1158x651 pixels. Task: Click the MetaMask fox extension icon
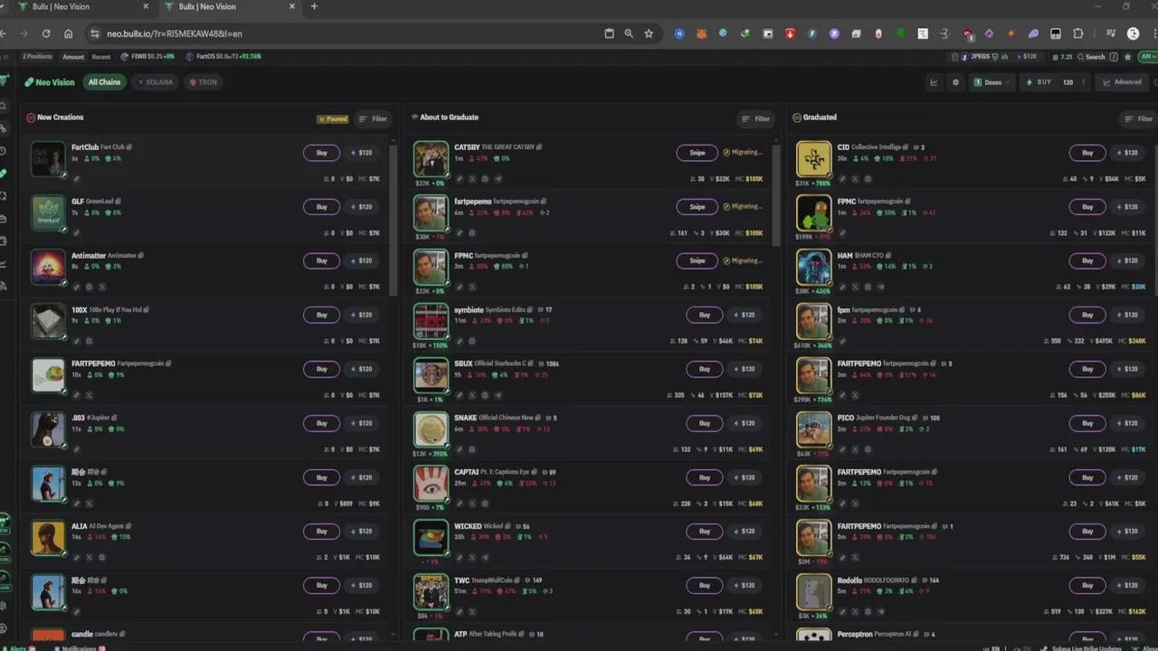coord(700,33)
